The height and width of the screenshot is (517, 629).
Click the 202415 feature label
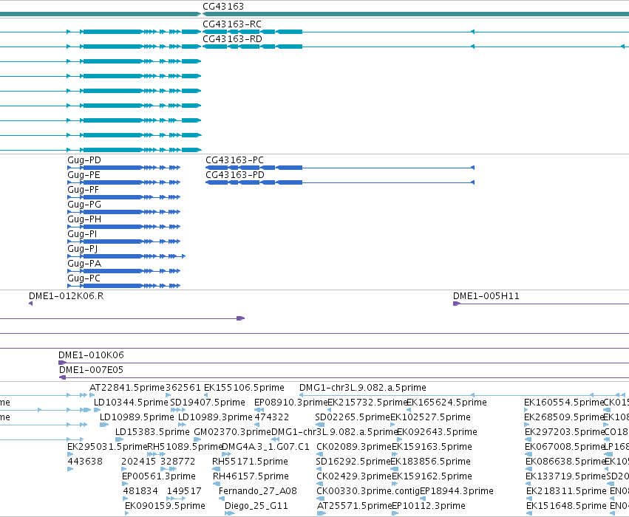coord(139,462)
